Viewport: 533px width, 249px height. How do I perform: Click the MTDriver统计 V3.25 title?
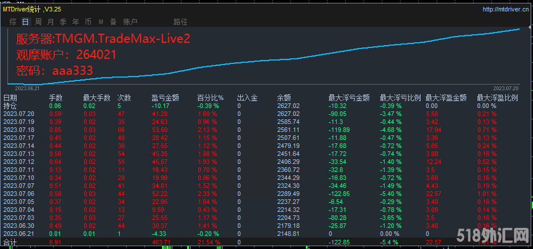(33, 9)
